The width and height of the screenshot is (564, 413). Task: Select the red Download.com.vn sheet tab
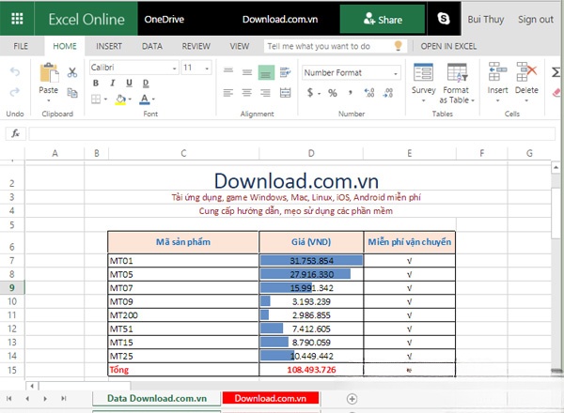coord(271,398)
